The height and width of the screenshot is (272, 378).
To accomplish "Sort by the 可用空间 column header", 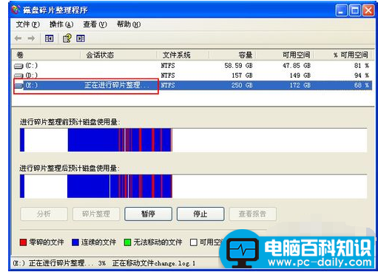I will 285,55.
